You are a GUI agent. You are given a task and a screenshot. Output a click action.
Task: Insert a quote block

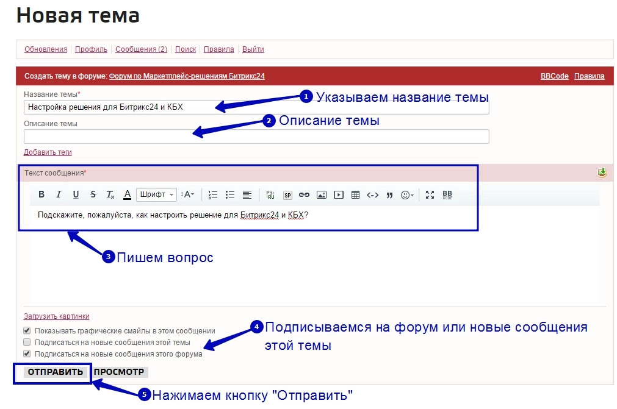pos(389,194)
